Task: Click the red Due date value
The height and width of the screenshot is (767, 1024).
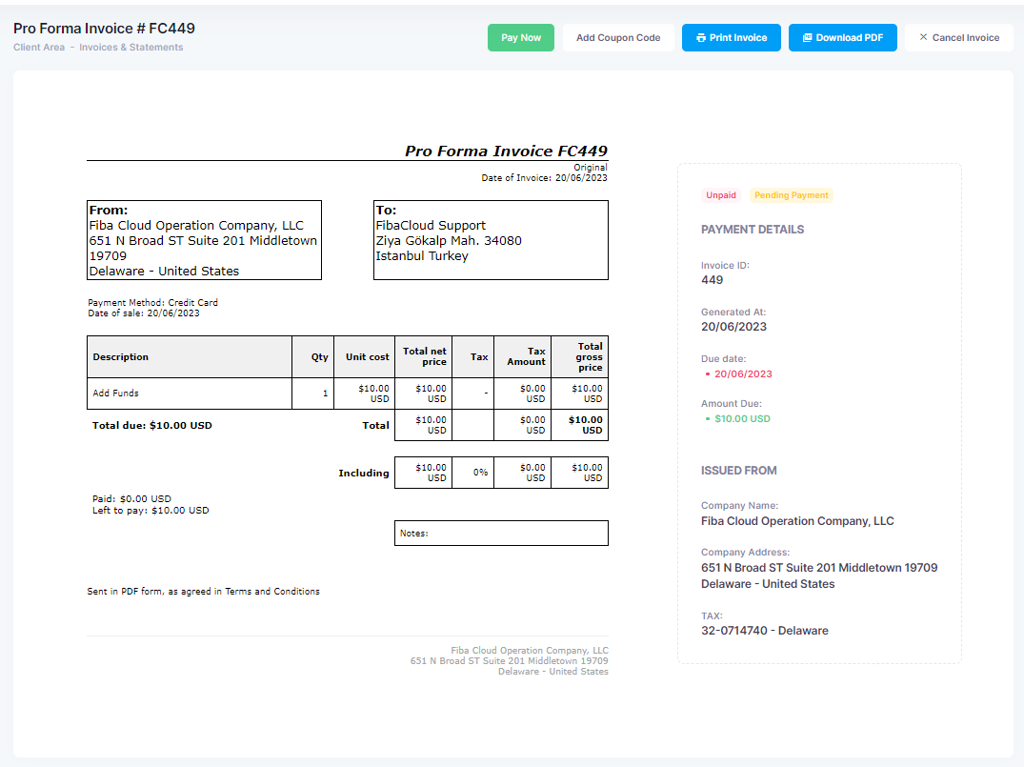Action: click(x=743, y=373)
